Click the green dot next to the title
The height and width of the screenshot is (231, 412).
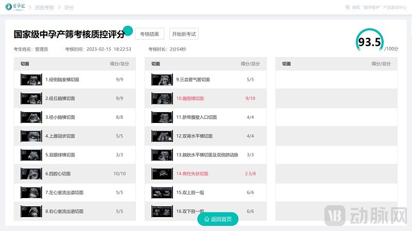click(128, 31)
